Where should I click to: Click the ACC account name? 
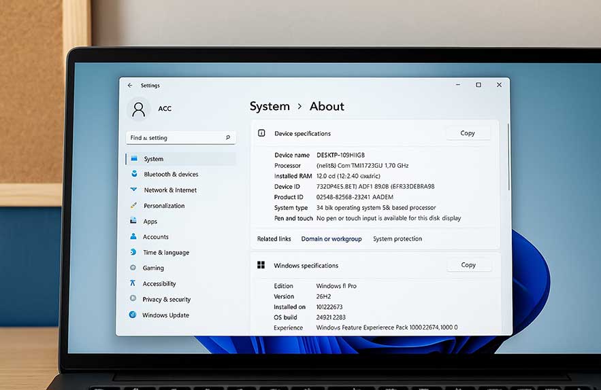point(165,109)
